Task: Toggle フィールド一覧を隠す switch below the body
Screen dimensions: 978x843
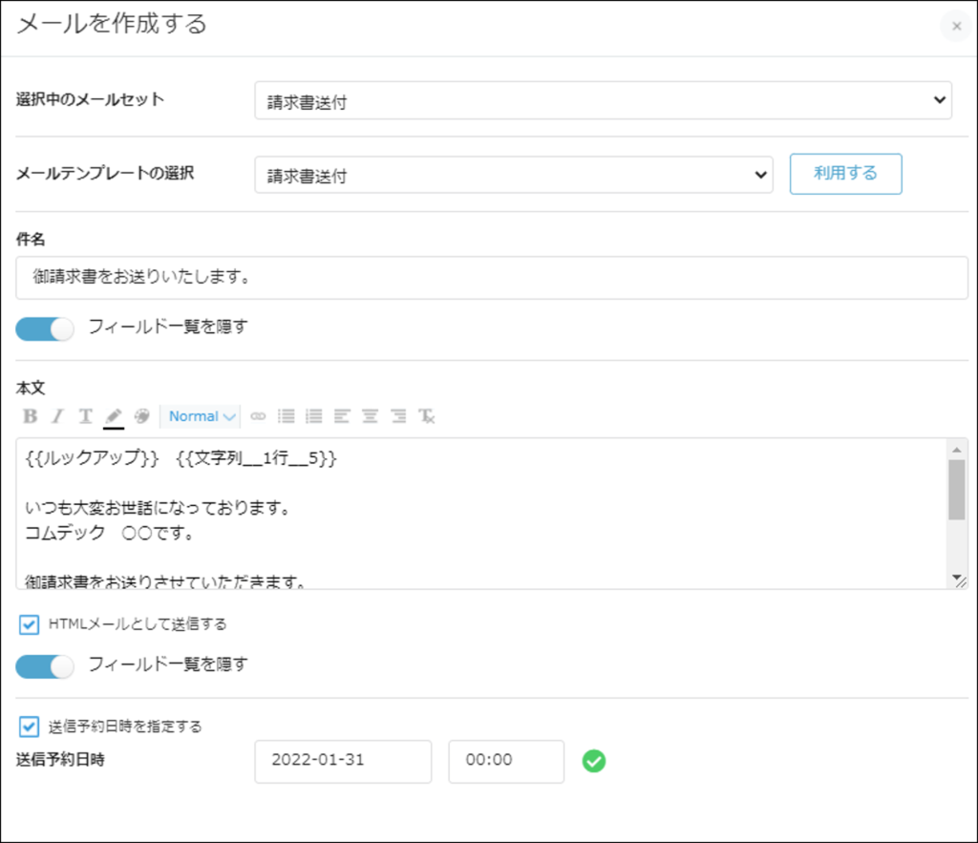Action: 45,665
